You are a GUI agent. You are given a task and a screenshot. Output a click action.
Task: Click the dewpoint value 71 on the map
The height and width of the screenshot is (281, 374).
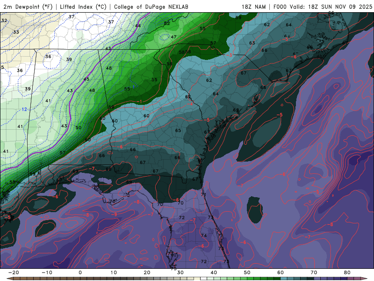pos(203,194)
